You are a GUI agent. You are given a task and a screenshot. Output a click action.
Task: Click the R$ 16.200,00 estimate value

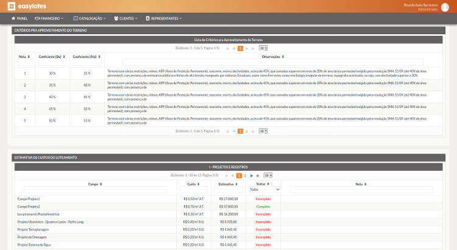pyautogui.click(x=228, y=214)
